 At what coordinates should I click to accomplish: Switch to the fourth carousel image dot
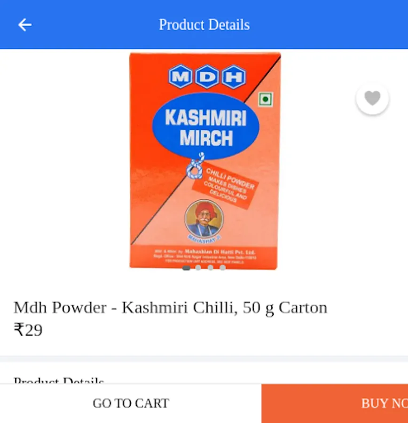click(223, 267)
